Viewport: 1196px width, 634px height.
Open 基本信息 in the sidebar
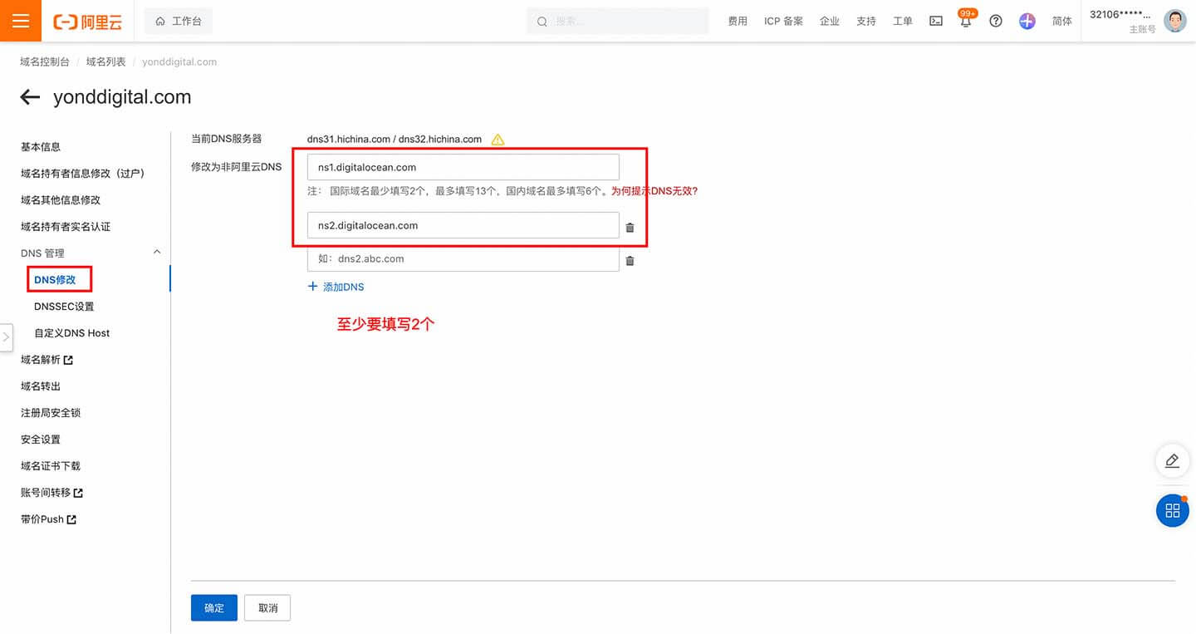click(x=41, y=146)
